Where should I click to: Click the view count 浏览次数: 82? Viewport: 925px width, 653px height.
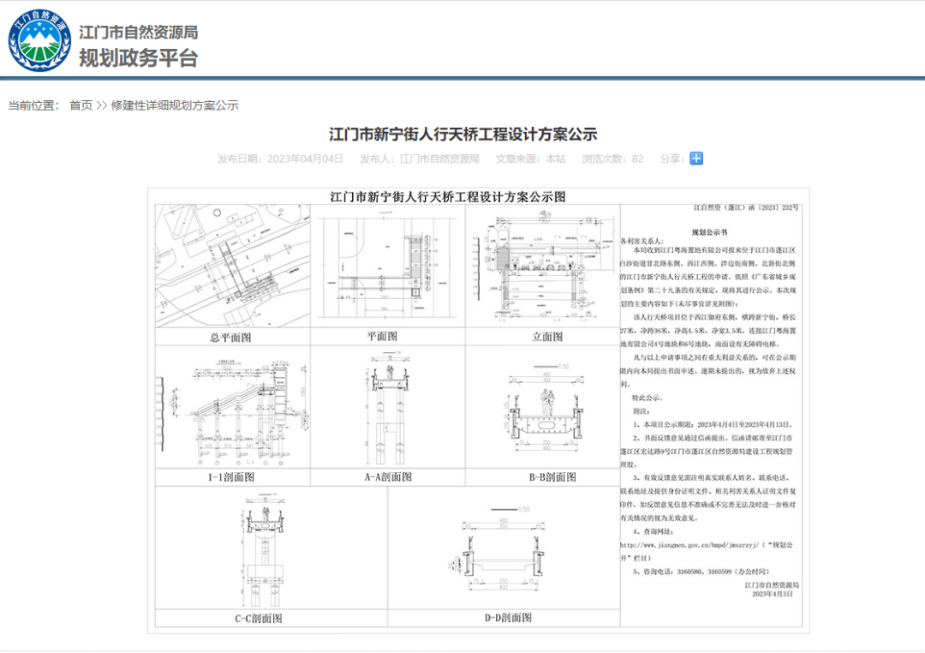pyautogui.click(x=612, y=159)
